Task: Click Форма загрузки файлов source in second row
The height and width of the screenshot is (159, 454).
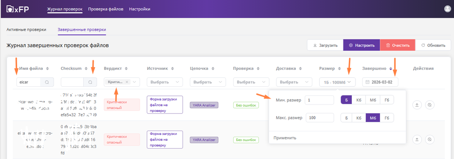Action: (165, 140)
